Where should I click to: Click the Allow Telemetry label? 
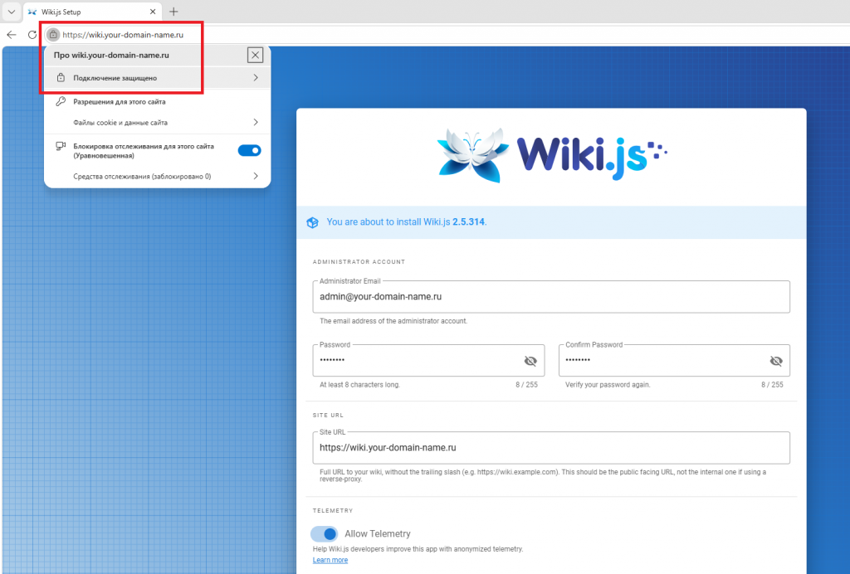tap(378, 534)
